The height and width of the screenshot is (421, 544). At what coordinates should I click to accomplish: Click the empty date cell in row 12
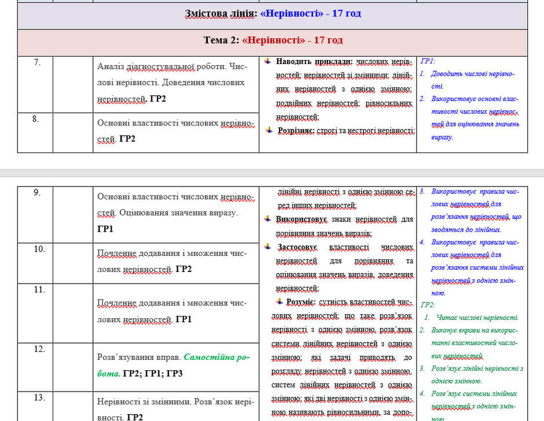[x=73, y=367]
